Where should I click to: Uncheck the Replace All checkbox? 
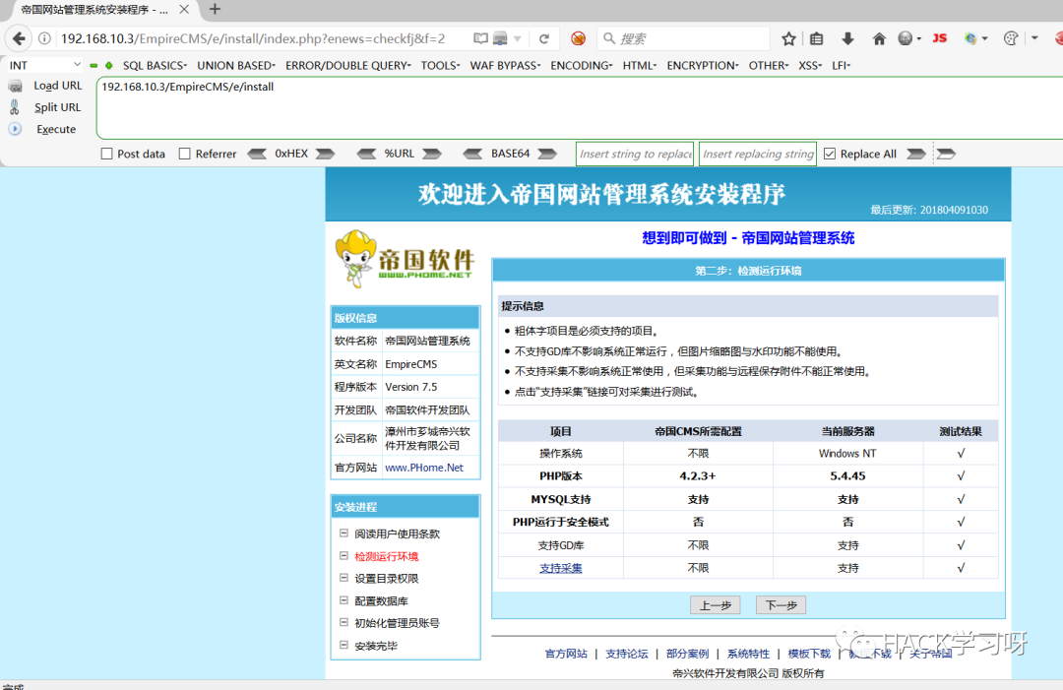[829, 153]
